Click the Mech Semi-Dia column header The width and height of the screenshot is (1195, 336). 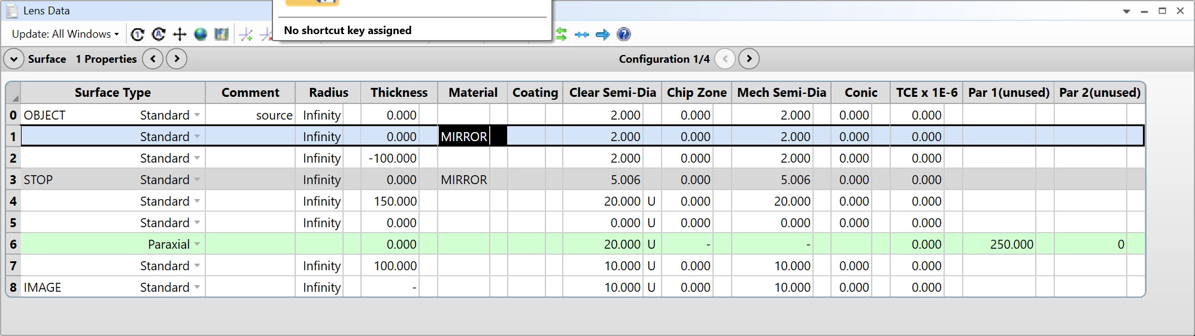pos(781,93)
